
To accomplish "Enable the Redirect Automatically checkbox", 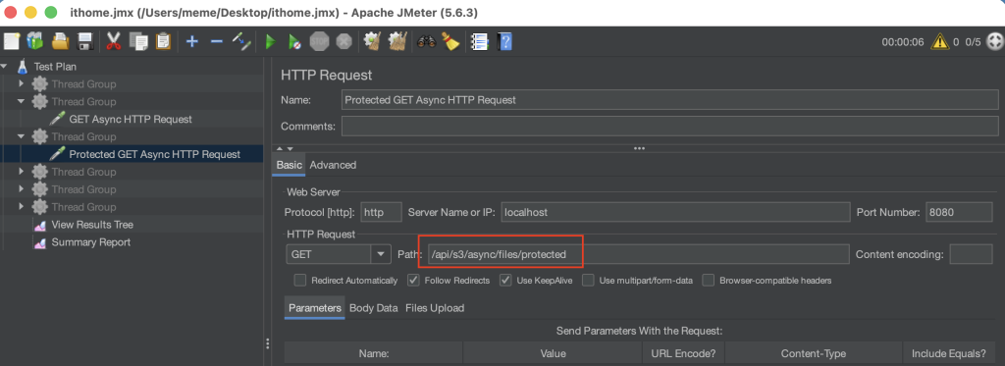I will pyautogui.click(x=299, y=280).
